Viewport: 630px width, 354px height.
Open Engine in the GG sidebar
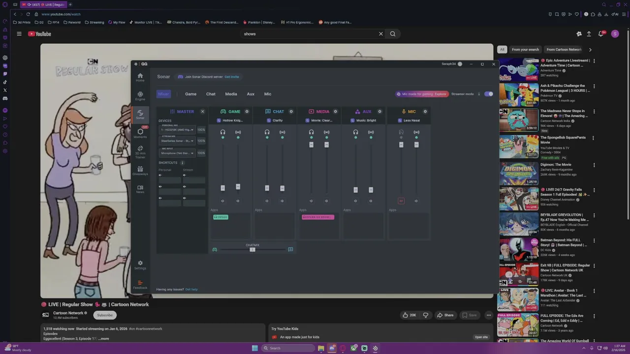(x=140, y=96)
